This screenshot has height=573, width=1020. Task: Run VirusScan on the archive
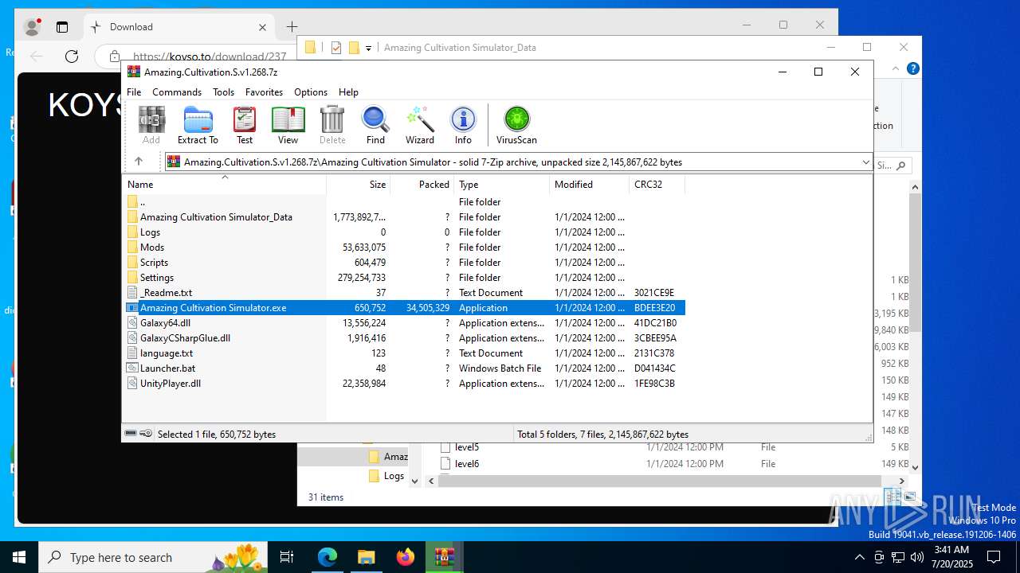click(516, 126)
